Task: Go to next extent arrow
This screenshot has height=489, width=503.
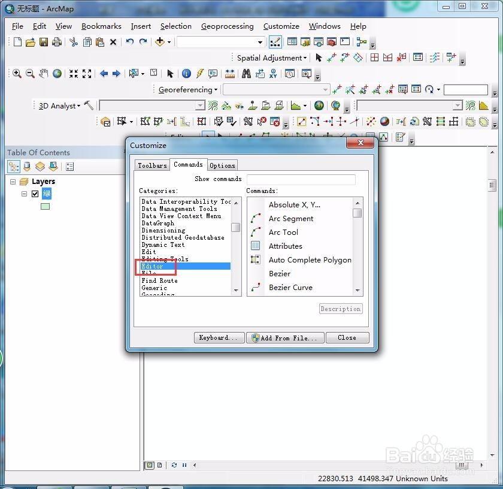Action: click(x=116, y=74)
